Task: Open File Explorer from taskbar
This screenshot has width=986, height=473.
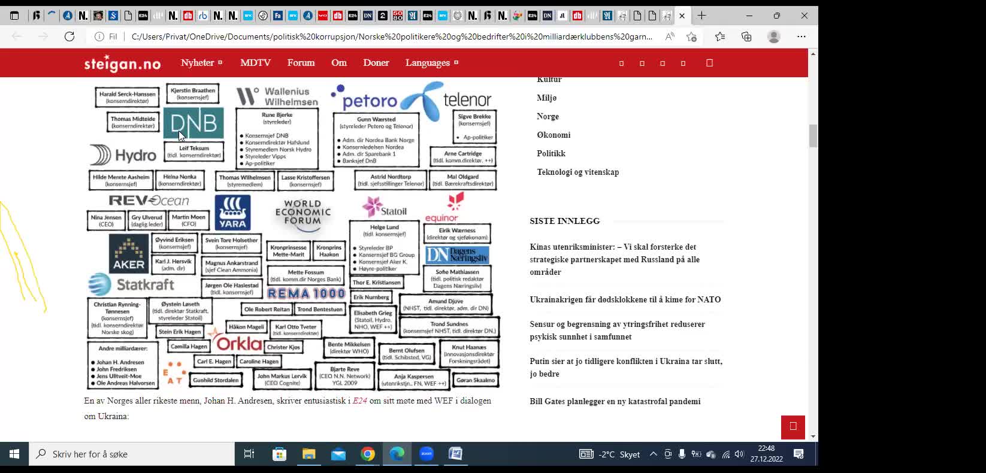Action: coord(308,454)
